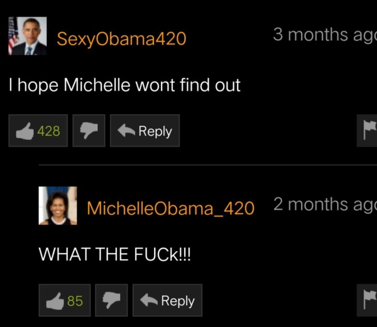Viewport: 377px width, 327px height.
Task: Click the MichelleObama_420 avatar picture
Action: tap(58, 205)
